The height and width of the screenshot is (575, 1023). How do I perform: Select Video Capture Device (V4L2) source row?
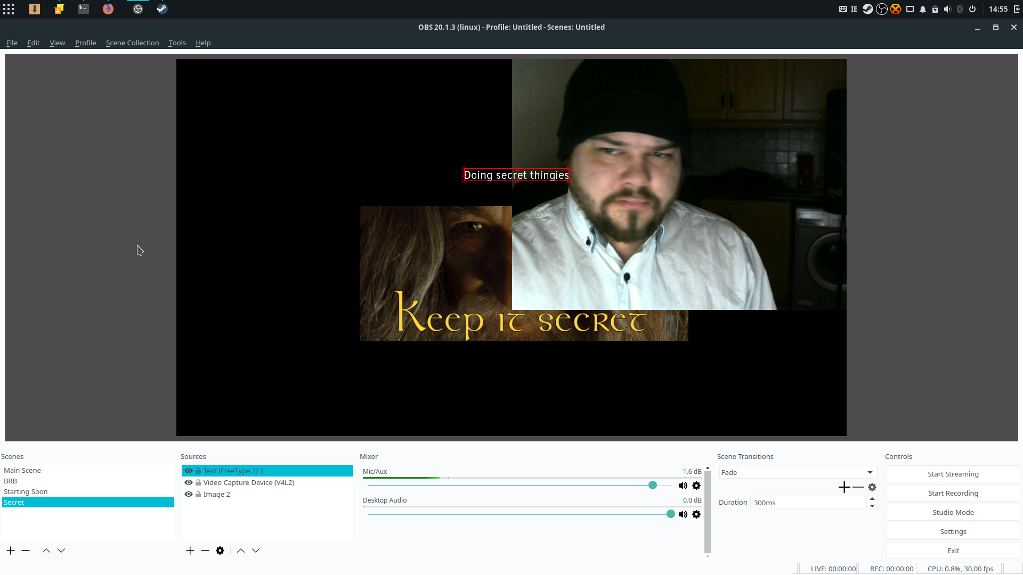click(267, 482)
